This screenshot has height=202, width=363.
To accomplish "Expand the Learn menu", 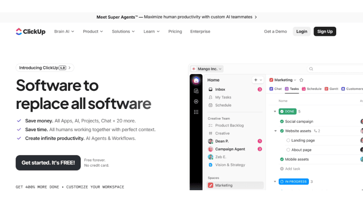I will click(152, 31).
